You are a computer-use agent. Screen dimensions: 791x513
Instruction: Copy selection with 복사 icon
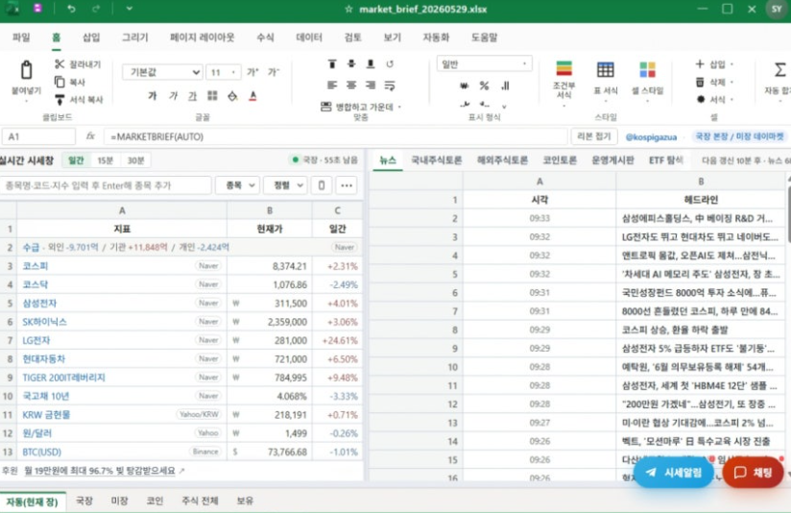click(60, 82)
